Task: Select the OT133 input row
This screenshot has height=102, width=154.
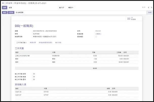Action: 77,92
